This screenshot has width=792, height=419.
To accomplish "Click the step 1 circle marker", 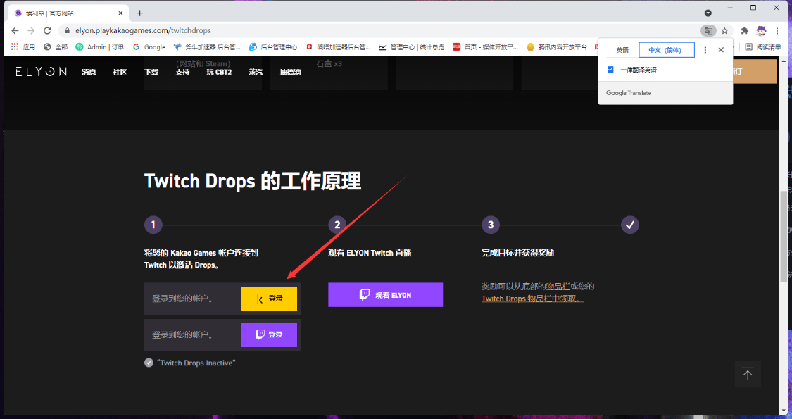I will pyautogui.click(x=153, y=225).
